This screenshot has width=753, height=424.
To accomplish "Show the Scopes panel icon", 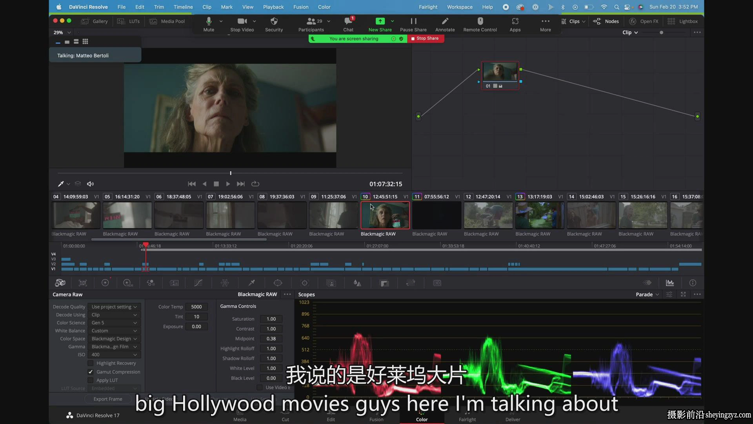I will [x=670, y=283].
